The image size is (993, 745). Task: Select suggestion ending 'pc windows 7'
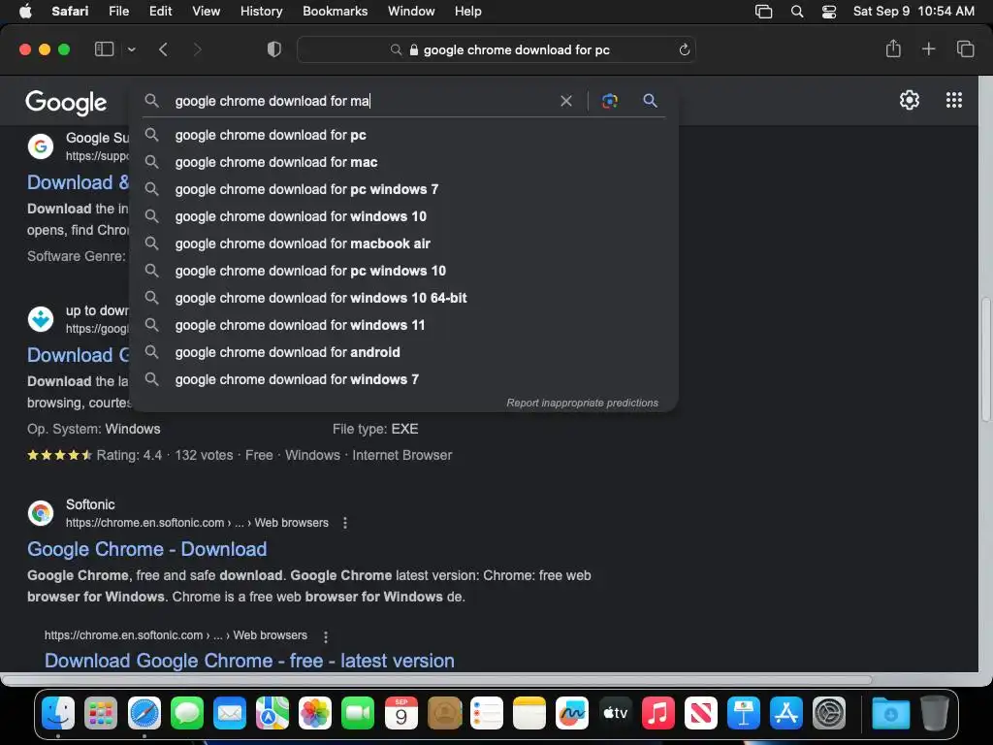(403, 189)
